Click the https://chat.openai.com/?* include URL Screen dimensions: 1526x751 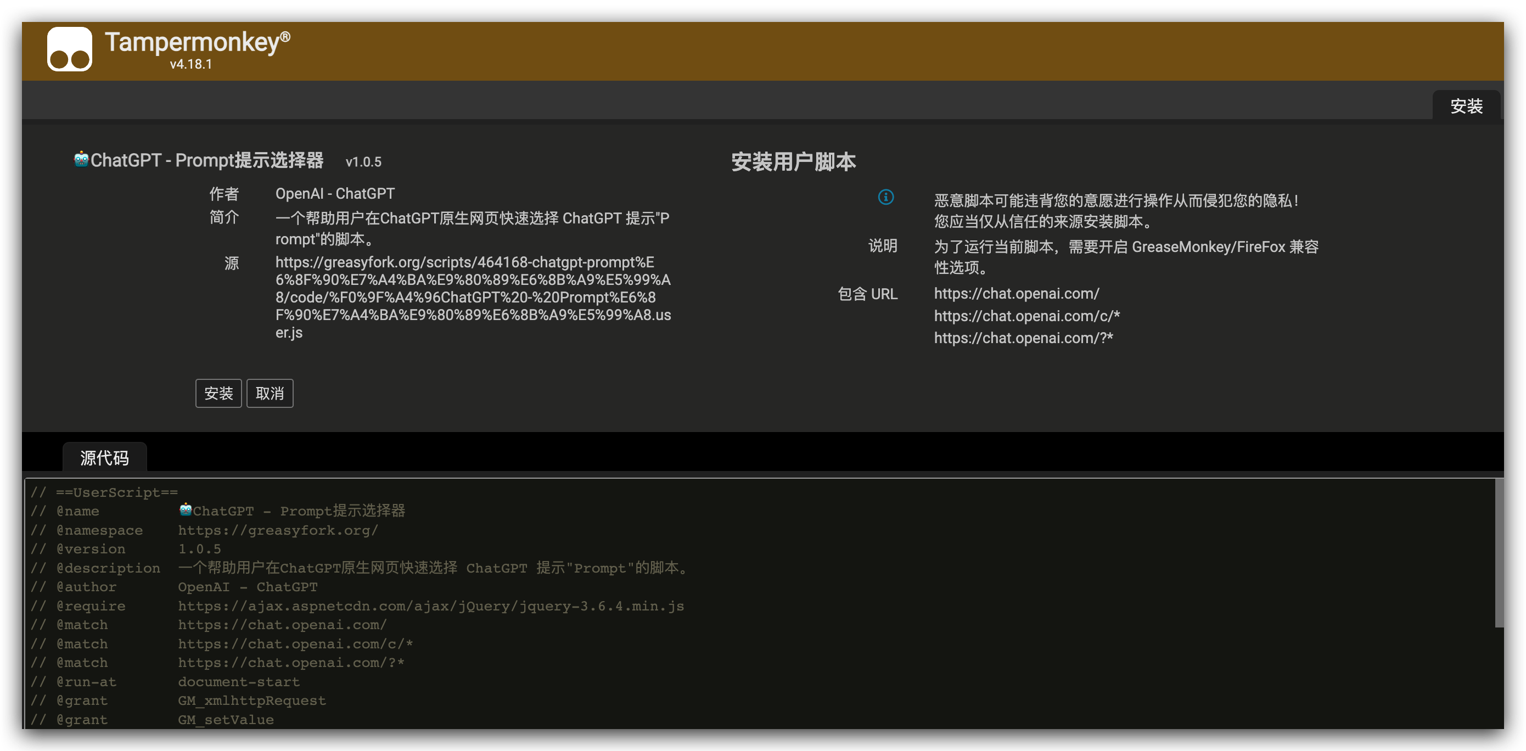1023,338
